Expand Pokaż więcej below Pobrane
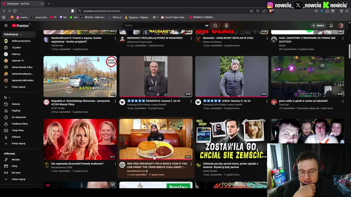 click(19, 143)
